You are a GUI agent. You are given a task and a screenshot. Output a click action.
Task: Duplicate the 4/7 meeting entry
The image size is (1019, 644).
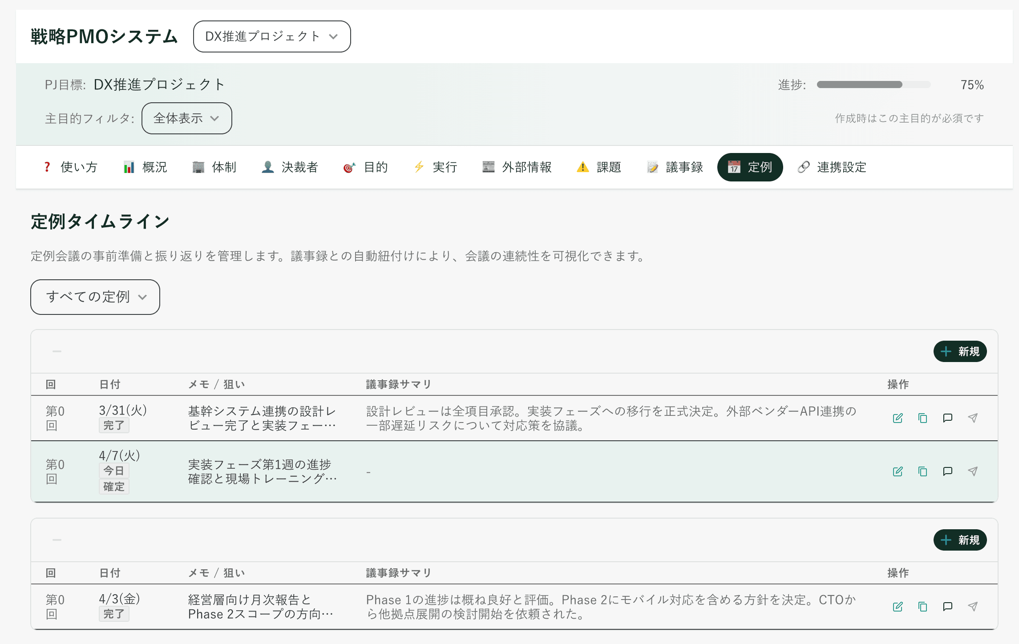922,471
